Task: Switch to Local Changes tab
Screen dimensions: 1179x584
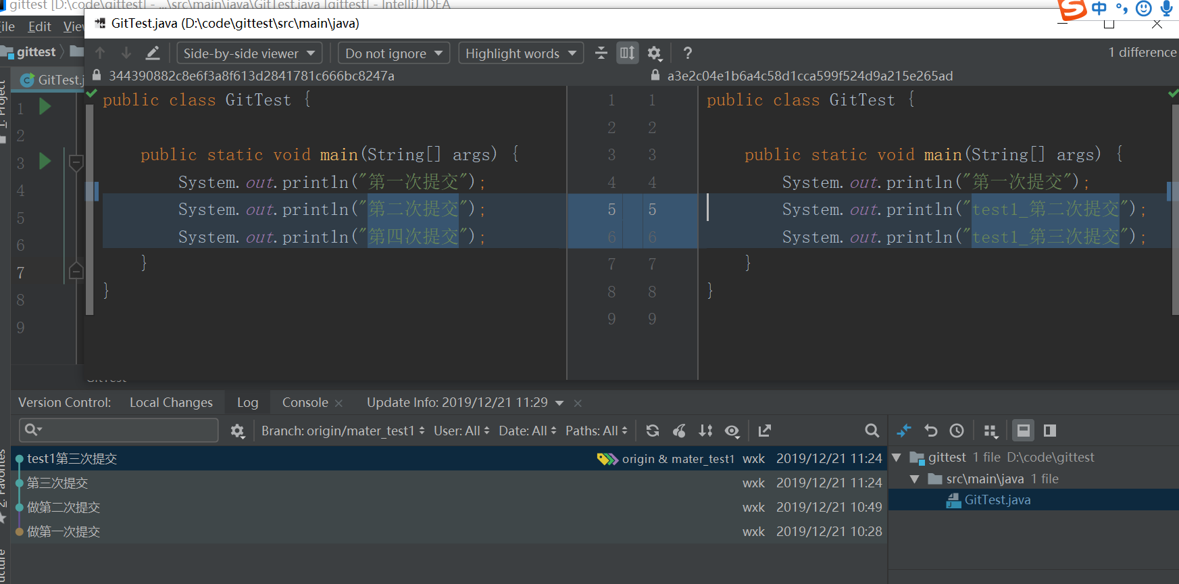Action: coord(171,402)
